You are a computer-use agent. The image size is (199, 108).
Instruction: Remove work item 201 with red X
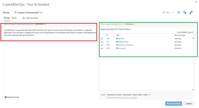102,42
